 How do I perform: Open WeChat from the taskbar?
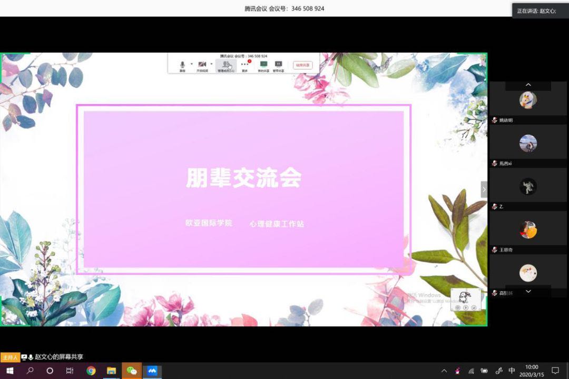(132, 371)
